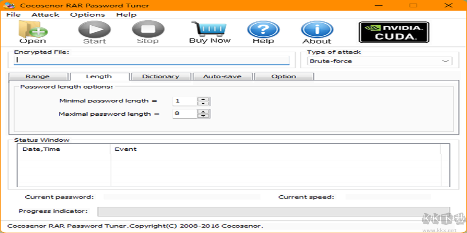Click the maximal password length value field
The image size is (467, 233).
184,114
